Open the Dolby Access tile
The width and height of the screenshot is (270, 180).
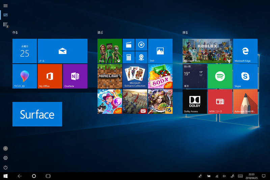[195, 101]
